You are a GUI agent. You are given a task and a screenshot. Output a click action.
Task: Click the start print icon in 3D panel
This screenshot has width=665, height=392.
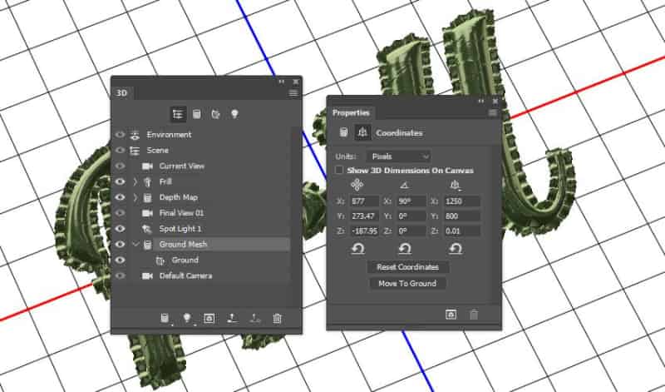232,318
